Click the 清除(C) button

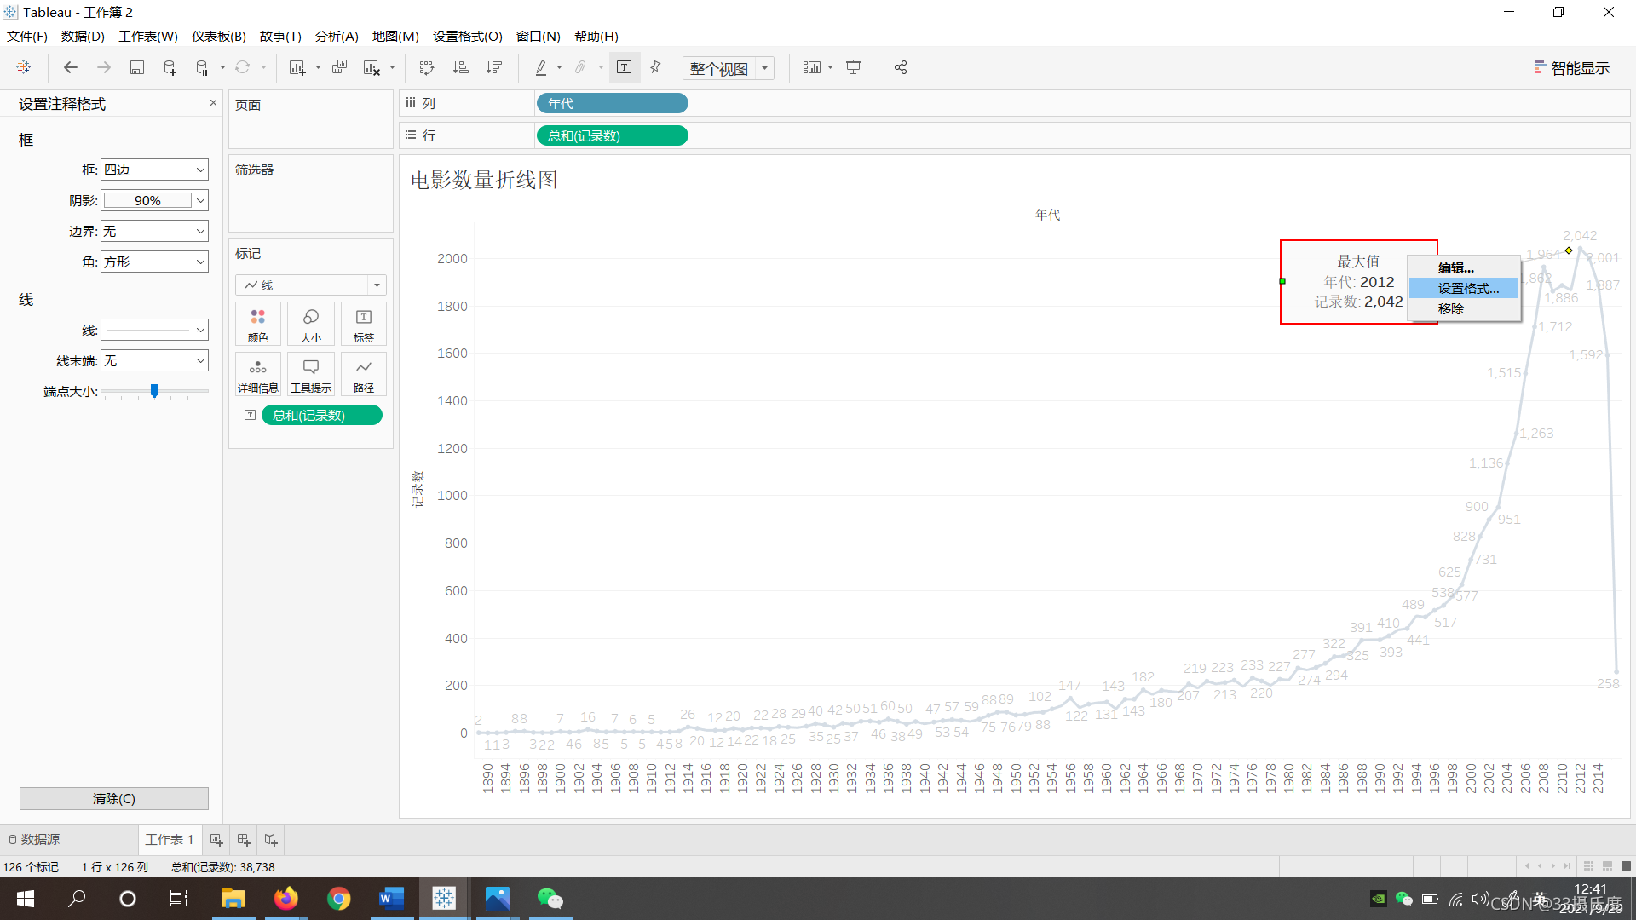(113, 799)
